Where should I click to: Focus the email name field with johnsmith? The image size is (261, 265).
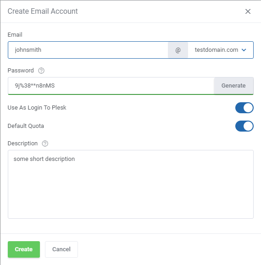(88, 50)
